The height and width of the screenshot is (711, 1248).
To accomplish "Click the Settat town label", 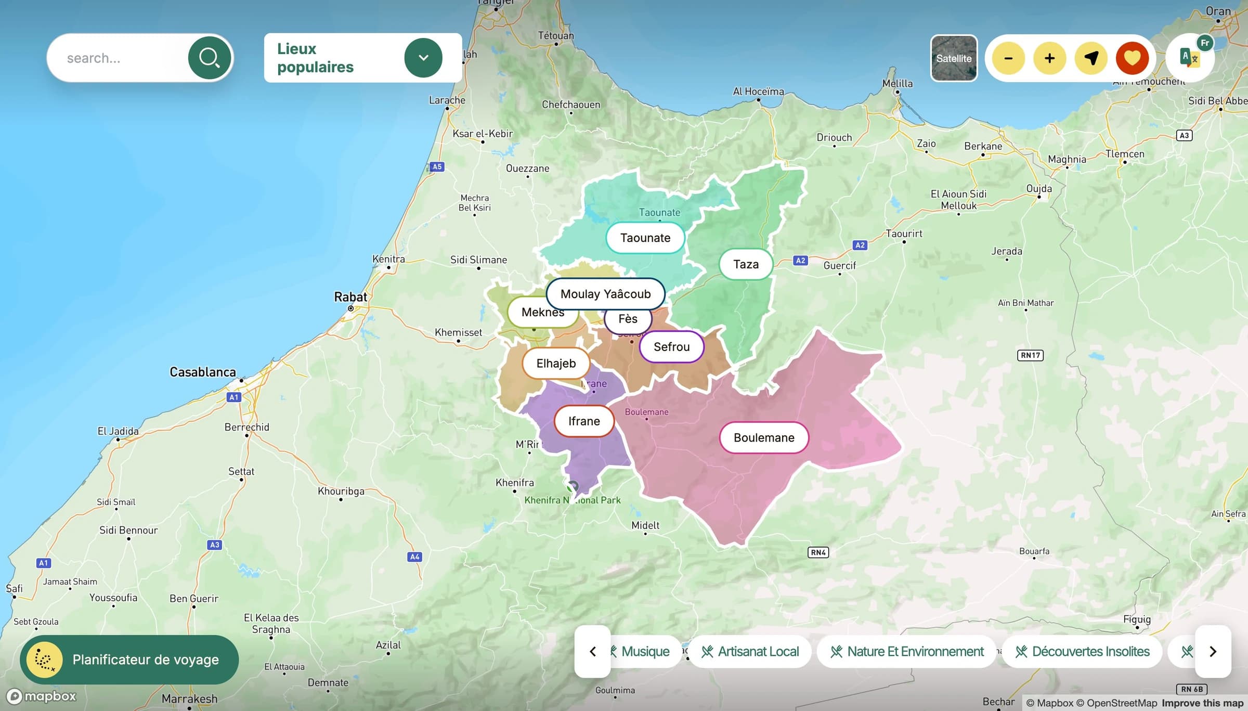I will [x=241, y=472].
